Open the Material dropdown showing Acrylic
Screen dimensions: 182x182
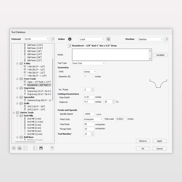coord(36,39)
